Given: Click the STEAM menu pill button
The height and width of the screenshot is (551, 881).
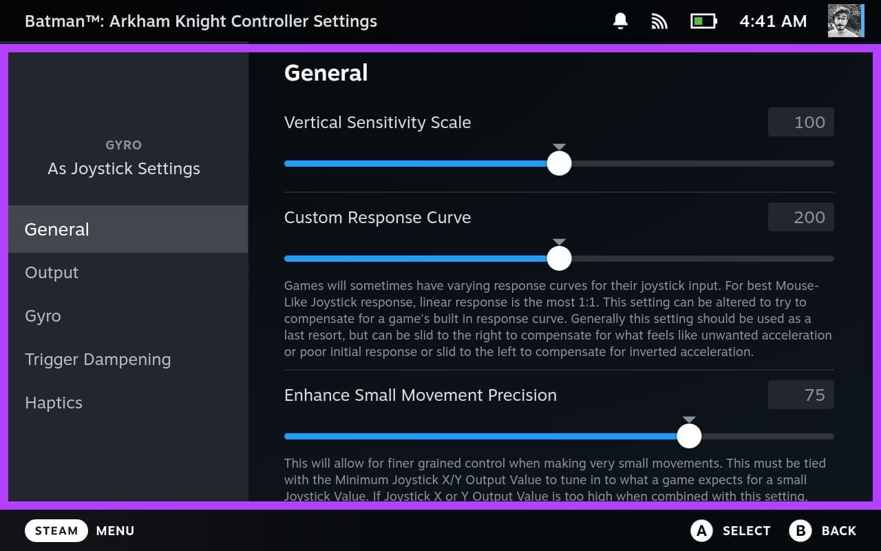Looking at the screenshot, I should pyautogui.click(x=56, y=530).
